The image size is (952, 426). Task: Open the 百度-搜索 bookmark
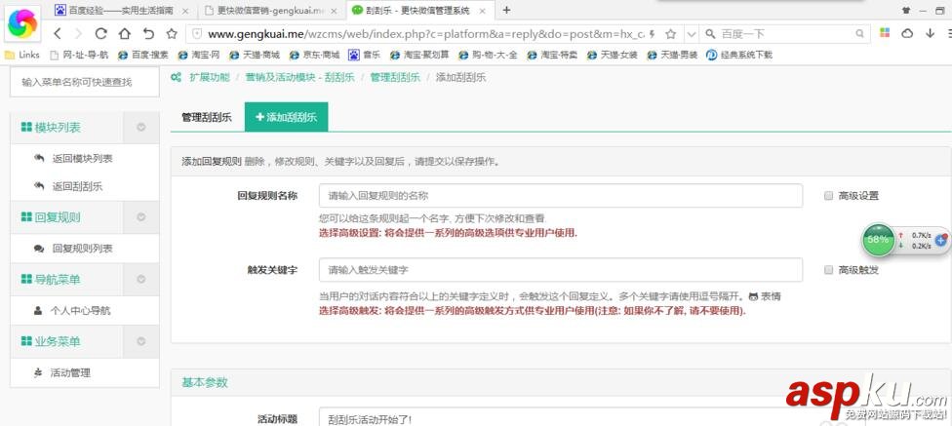pyautogui.click(x=143, y=55)
